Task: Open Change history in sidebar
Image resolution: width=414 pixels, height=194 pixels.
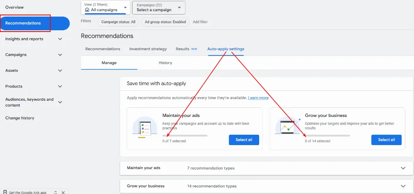Action: [x=20, y=118]
